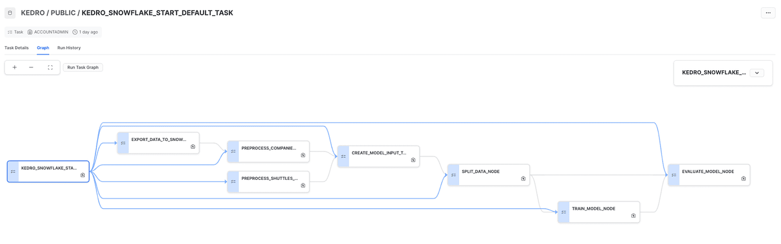Select the SPLIT_DATA_NODE label
Screen dimensions: 781x244
(481, 172)
